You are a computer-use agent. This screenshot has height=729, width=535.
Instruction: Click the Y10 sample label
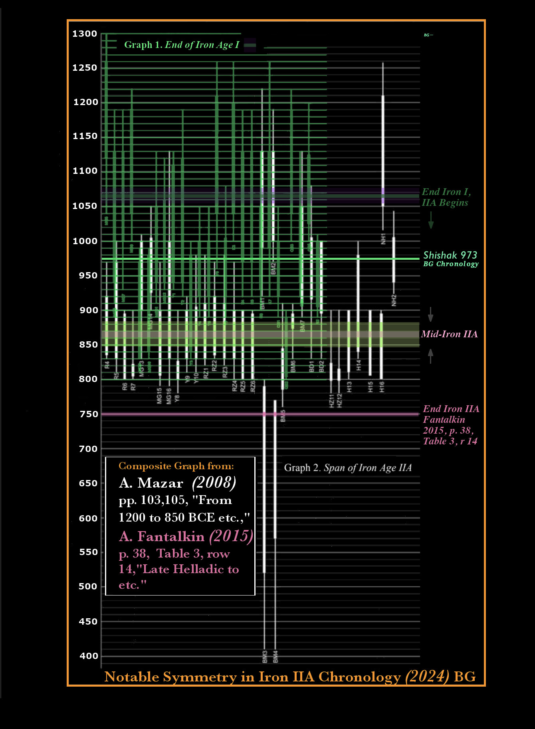point(196,378)
